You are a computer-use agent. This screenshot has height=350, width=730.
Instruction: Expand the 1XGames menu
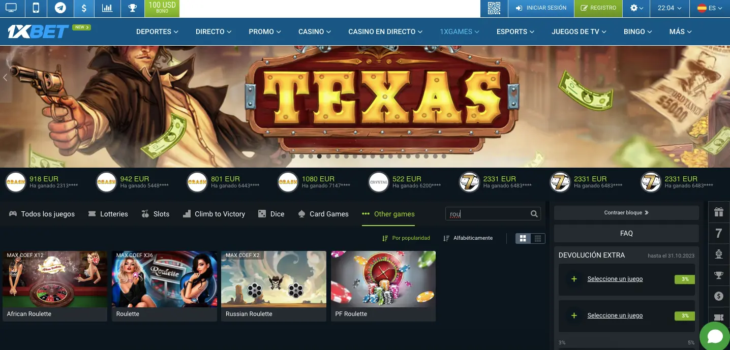pyautogui.click(x=460, y=31)
